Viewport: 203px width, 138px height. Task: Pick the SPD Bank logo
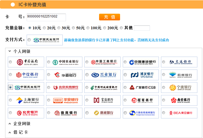coord(142,75)
